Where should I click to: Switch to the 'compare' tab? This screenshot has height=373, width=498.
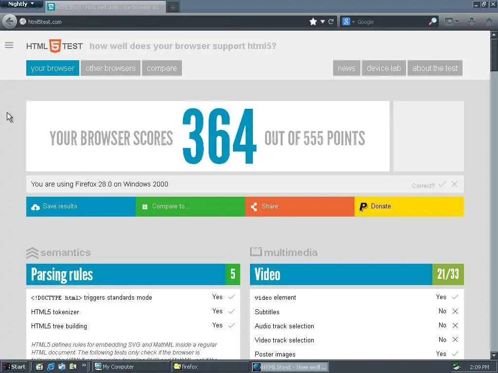tap(162, 68)
